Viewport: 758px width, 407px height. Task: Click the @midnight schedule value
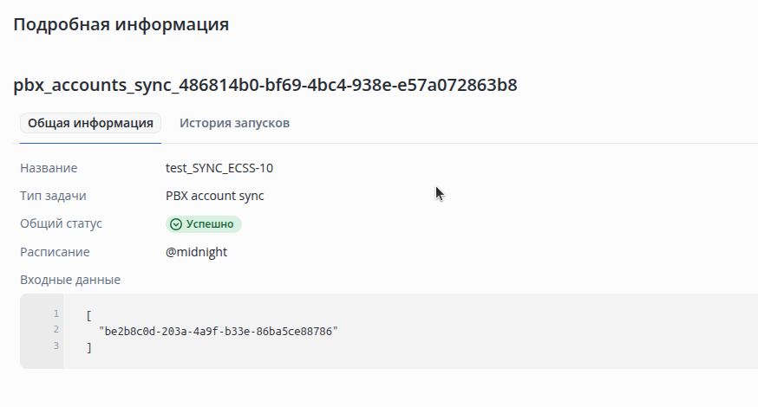[196, 252]
